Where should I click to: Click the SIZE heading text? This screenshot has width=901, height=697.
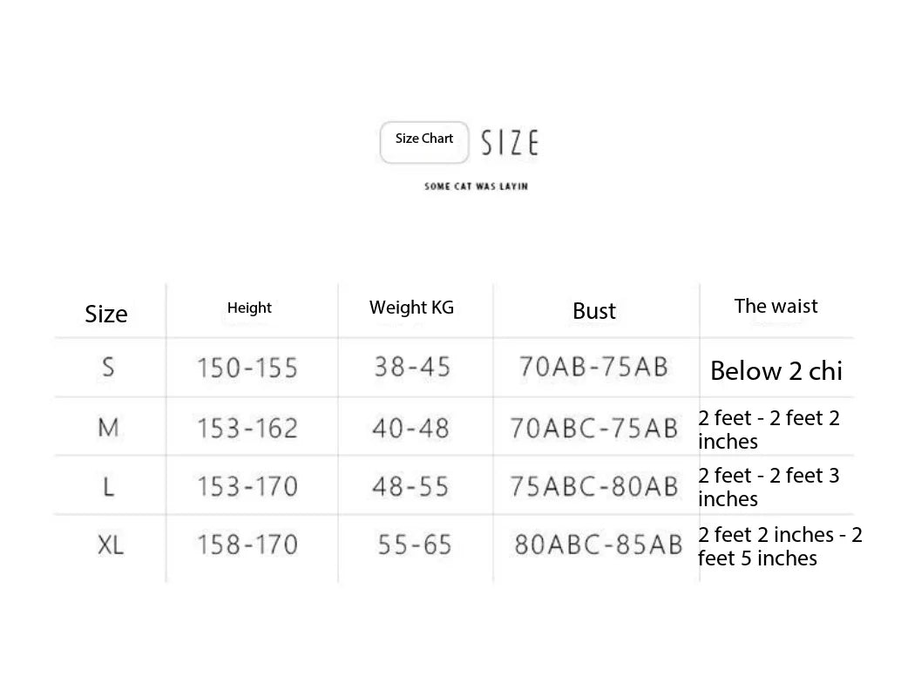510,143
